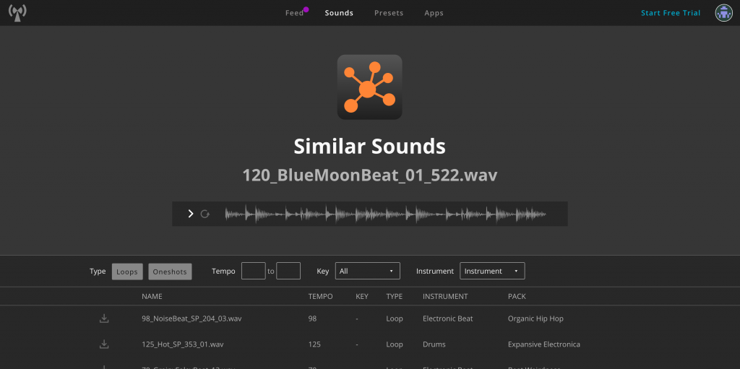The image size is (740, 369).
Task: Click the maximum Tempo input field
Action: (x=288, y=271)
